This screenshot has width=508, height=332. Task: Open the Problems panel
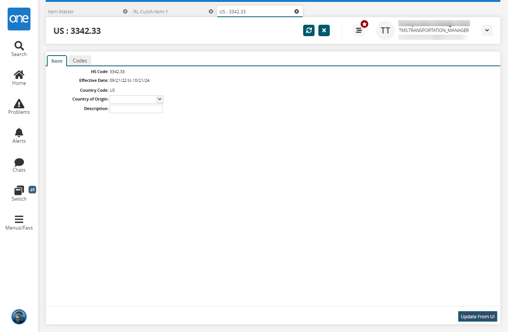pyautogui.click(x=19, y=107)
